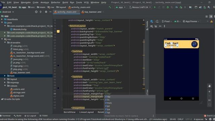Choose 37sp from autocomplete list
Image resolution: width=215 pixels, height=121 pixels.
coord(130,112)
